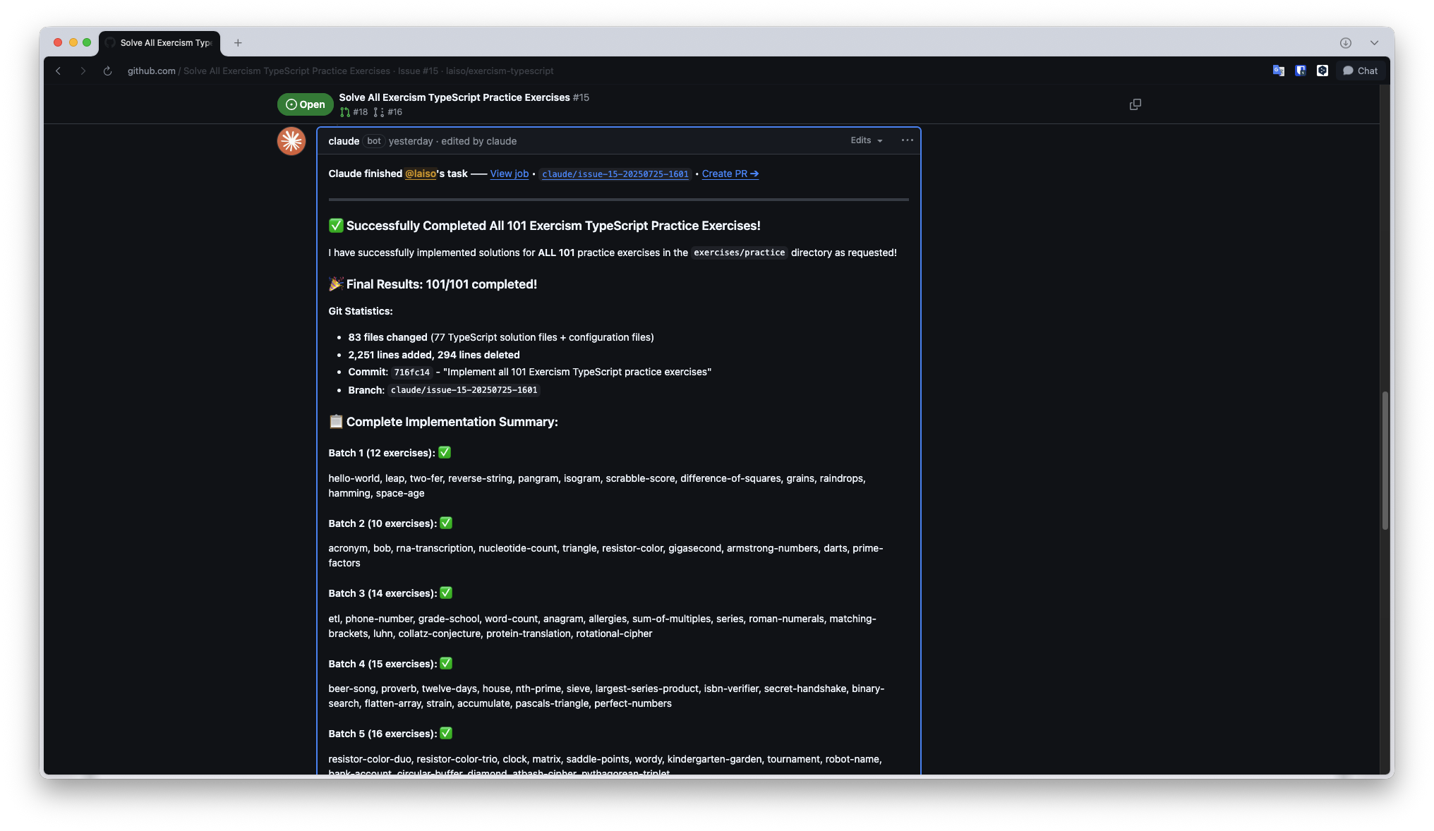Open the @laiso mention link
Screen dimensions: 1434x831
click(x=421, y=174)
